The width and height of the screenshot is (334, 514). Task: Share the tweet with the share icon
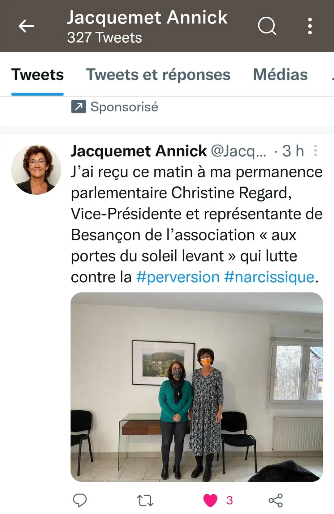[x=276, y=500]
